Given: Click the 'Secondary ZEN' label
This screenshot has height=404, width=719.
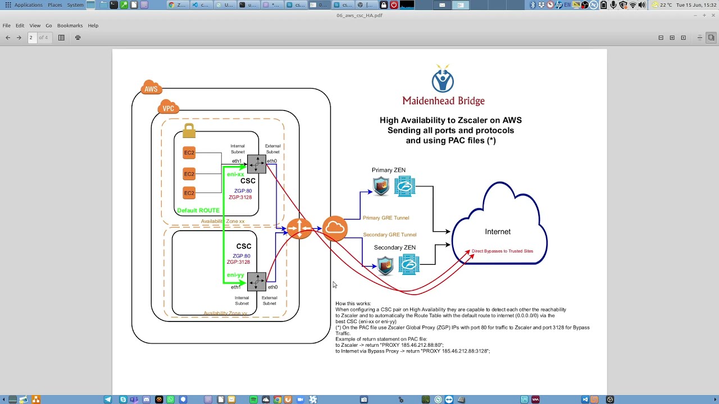Looking at the screenshot, I should (x=395, y=247).
